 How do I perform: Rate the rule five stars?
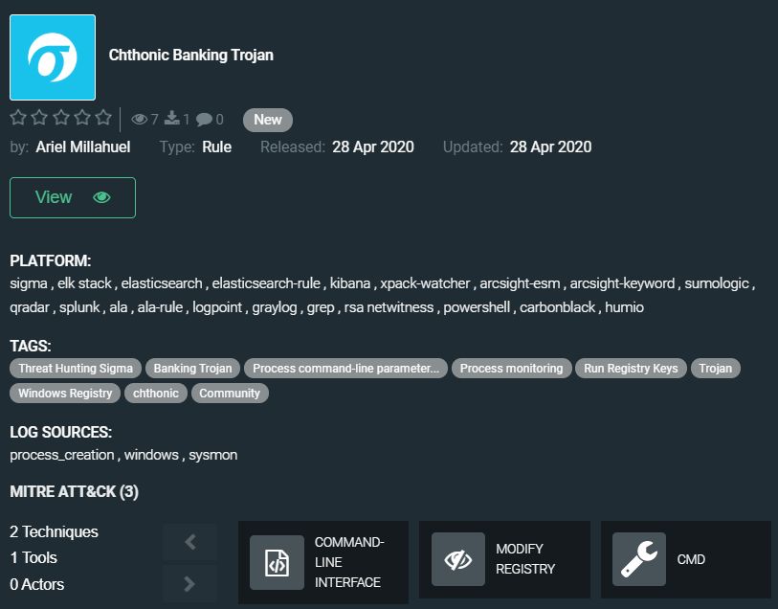point(103,118)
